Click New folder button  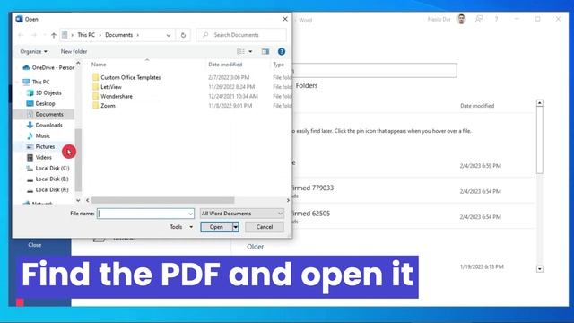pos(74,52)
